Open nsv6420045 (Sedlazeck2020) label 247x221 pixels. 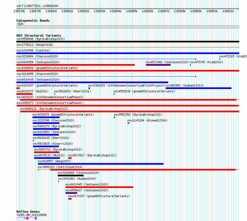tap(87, 184)
